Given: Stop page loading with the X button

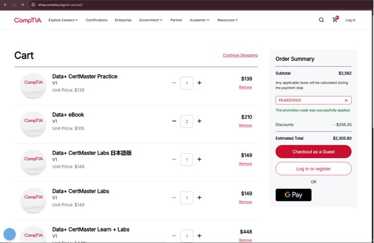Looking at the screenshot, I should (23, 5).
